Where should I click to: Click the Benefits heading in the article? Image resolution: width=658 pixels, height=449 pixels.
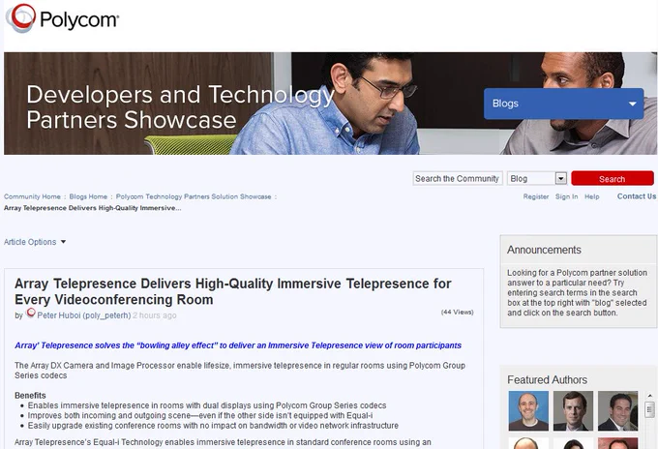pyautogui.click(x=30, y=395)
